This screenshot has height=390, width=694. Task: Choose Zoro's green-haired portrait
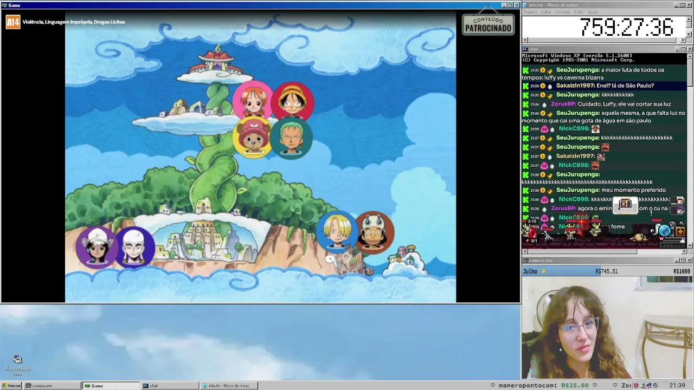(x=292, y=139)
